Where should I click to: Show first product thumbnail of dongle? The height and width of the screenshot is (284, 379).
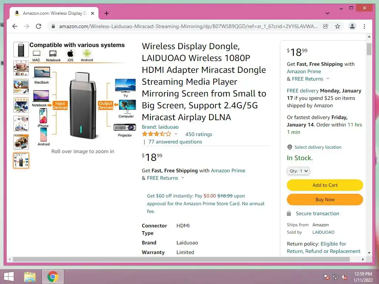pyautogui.click(x=21, y=50)
